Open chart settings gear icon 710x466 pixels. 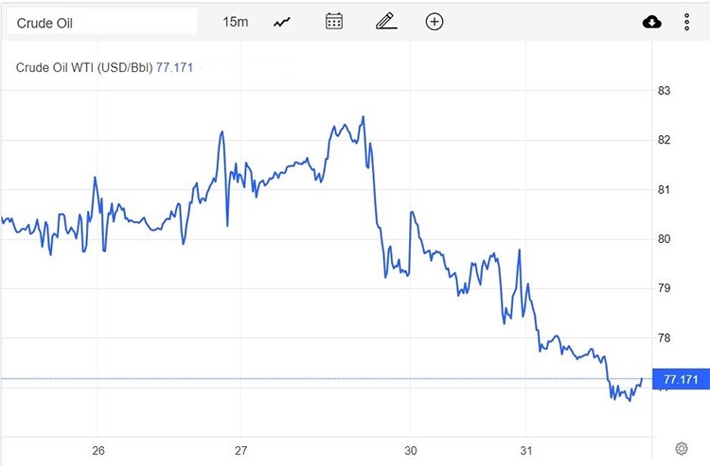681,448
